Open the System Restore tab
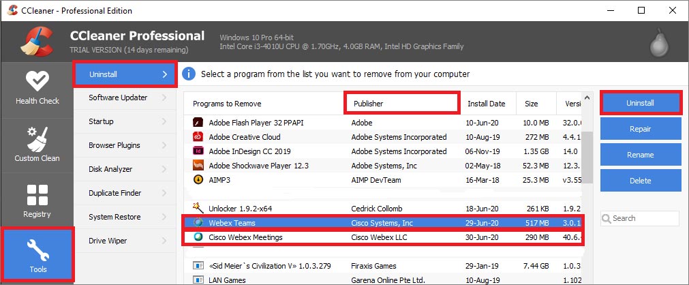The width and height of the screenshot is (689, 285). pos(125,217)
